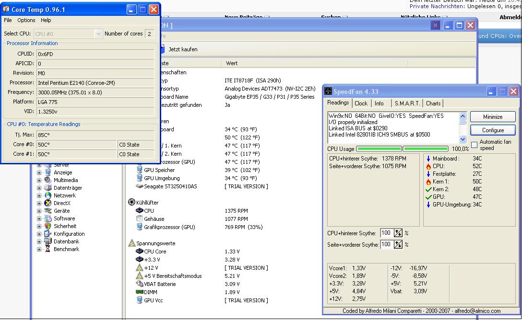Click the Kühllüfter fan icon
Viewport: 522px width, 320px height.
pyautogui.click(x=131, y=202)
